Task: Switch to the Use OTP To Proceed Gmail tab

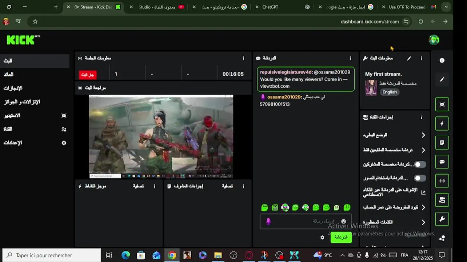Action: [409, 7]
